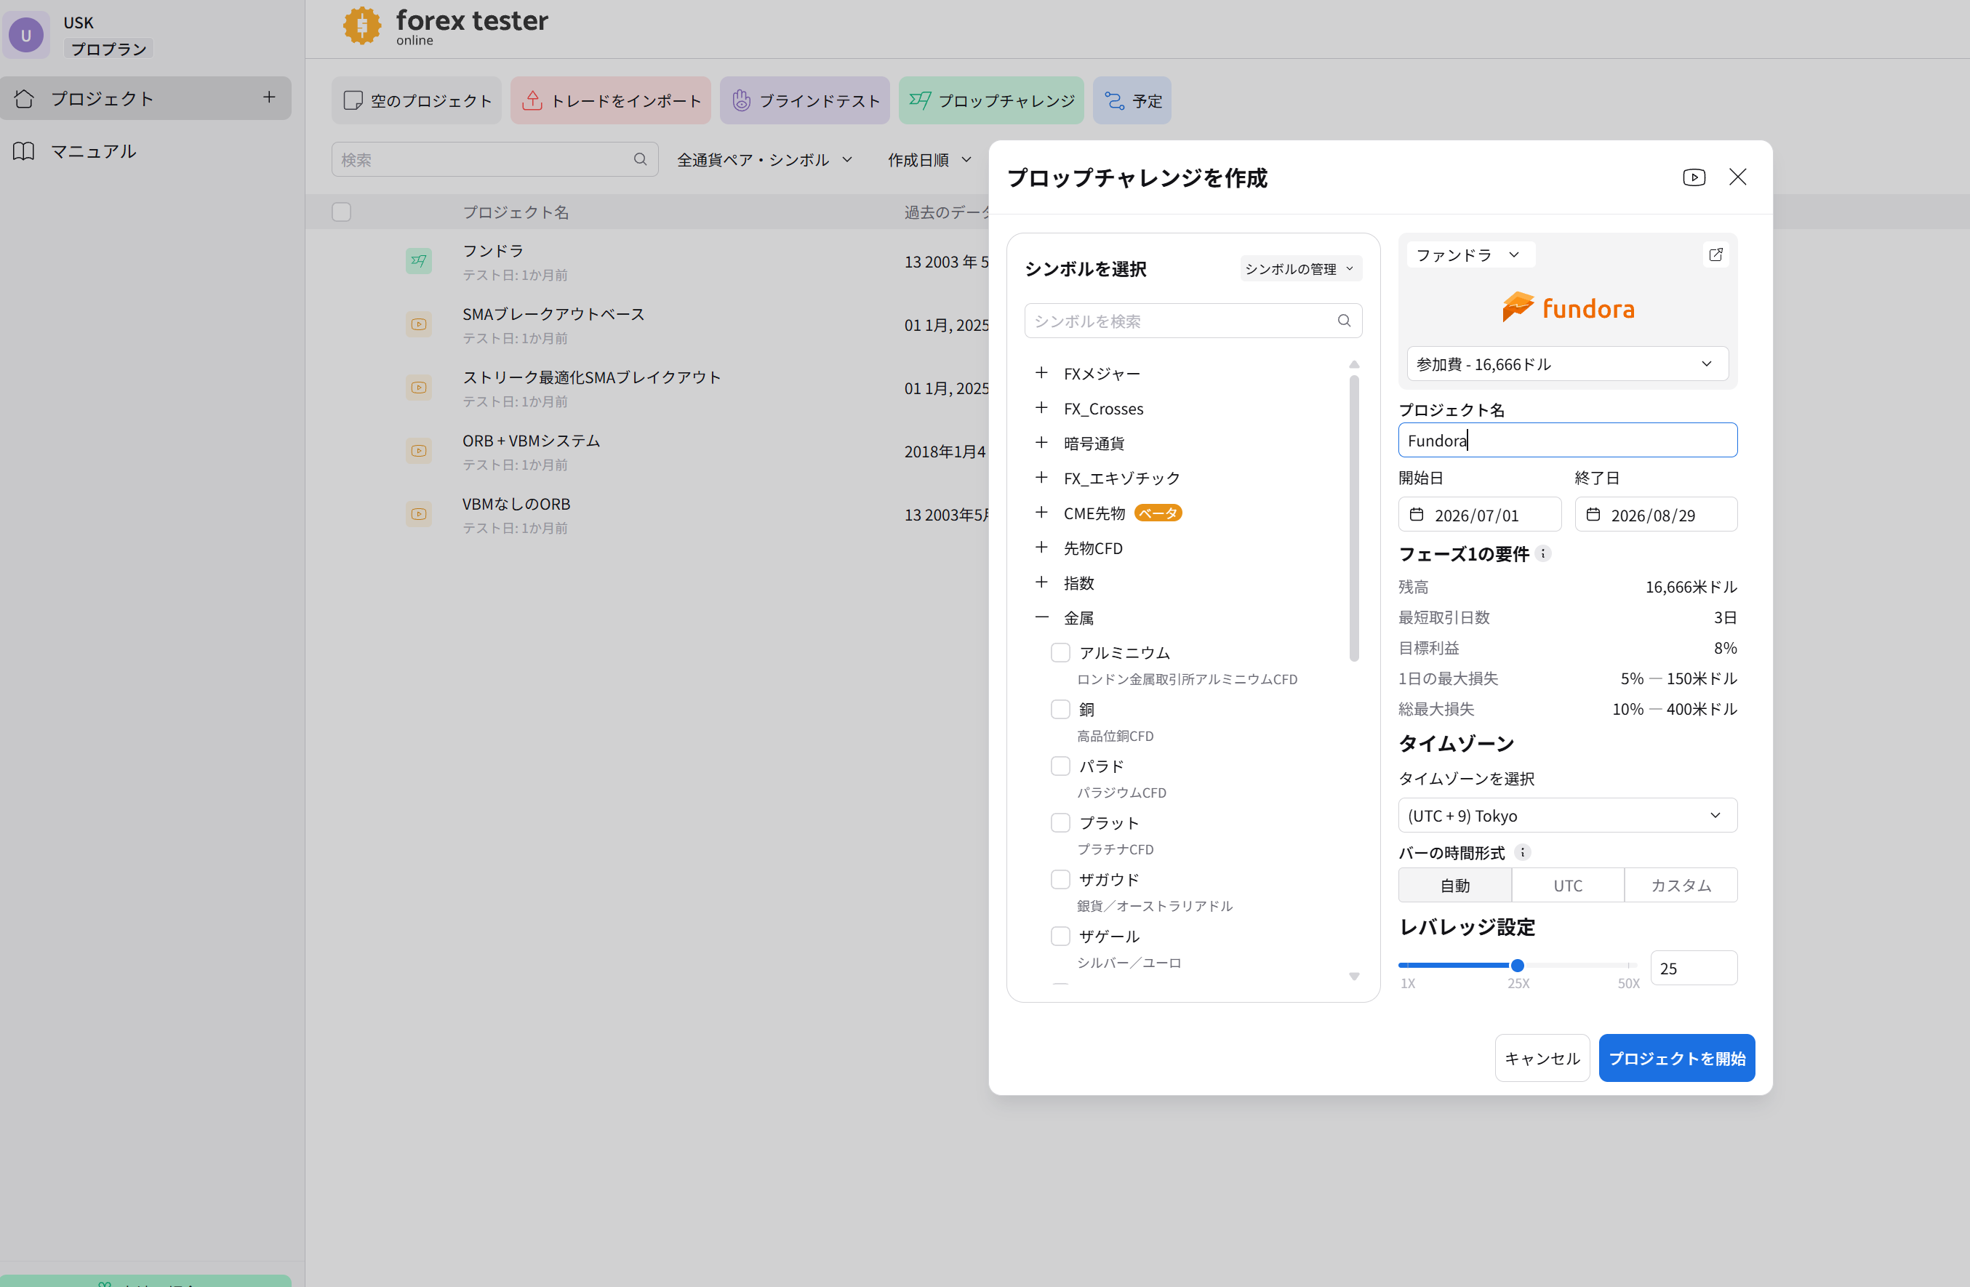Click the leverage slider handle
Screen dimensions: 1970x1287
[1517, 965]
